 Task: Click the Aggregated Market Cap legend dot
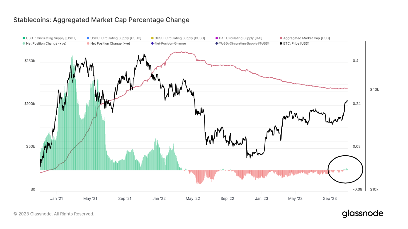click(x=281, y=38)
